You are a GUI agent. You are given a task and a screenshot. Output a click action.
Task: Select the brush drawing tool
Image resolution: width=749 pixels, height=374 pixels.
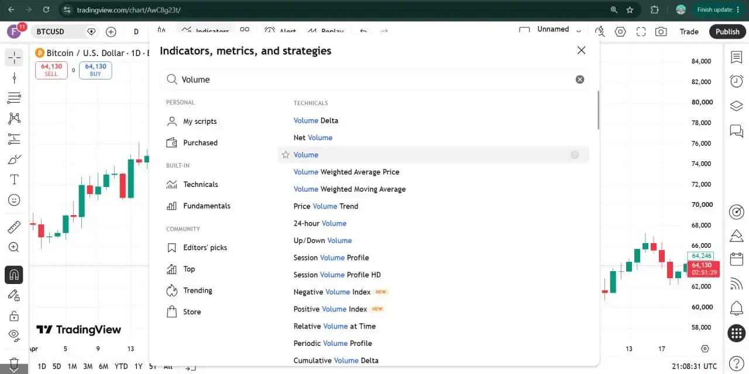point(14,160)
